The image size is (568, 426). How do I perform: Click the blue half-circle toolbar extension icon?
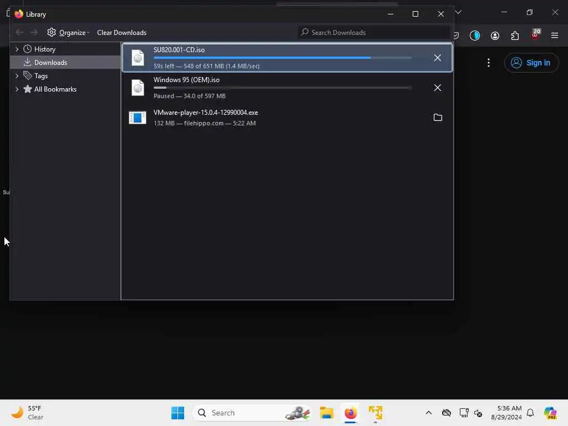point(475,35)
